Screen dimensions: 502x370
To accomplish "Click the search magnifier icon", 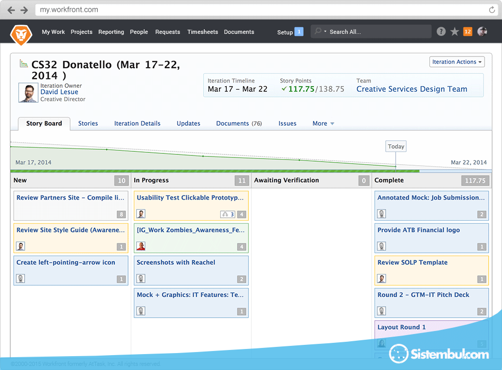I will 318,31.
